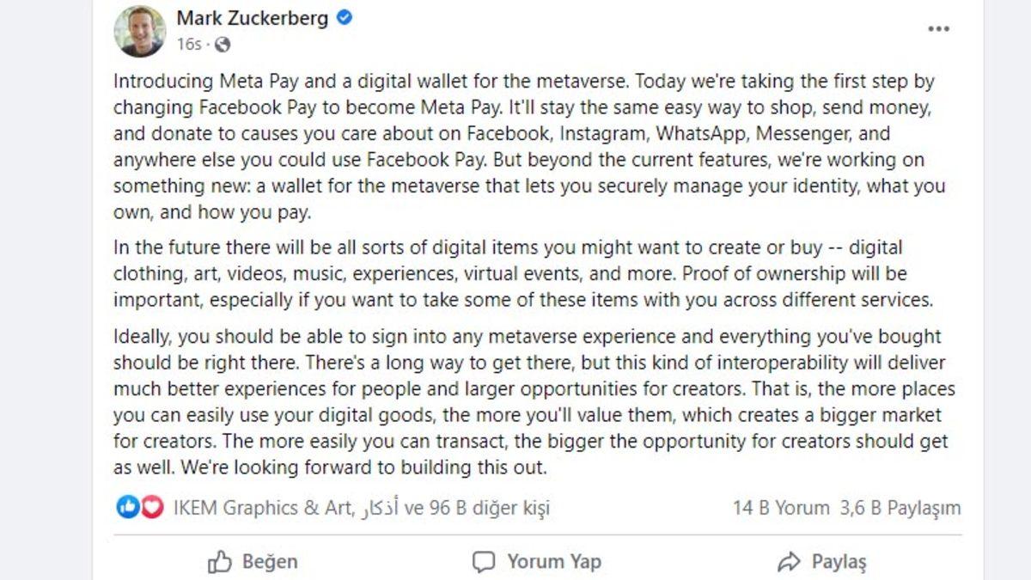This screenshot has height=580, width=1031.
Task: Open the IKEM Graphics & Art profile link
Action: click(x=261, y=508)
